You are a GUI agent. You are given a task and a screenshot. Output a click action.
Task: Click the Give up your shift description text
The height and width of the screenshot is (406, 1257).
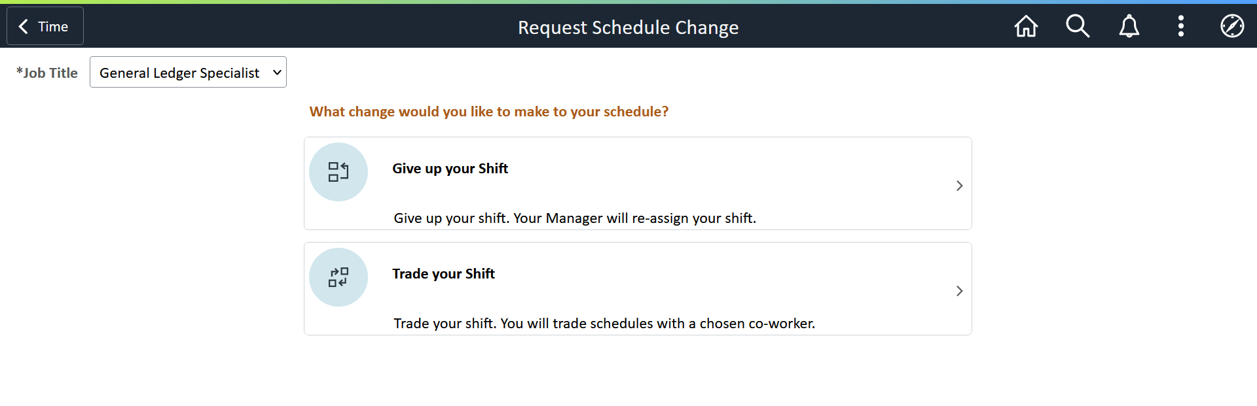(x=574, y=218)
